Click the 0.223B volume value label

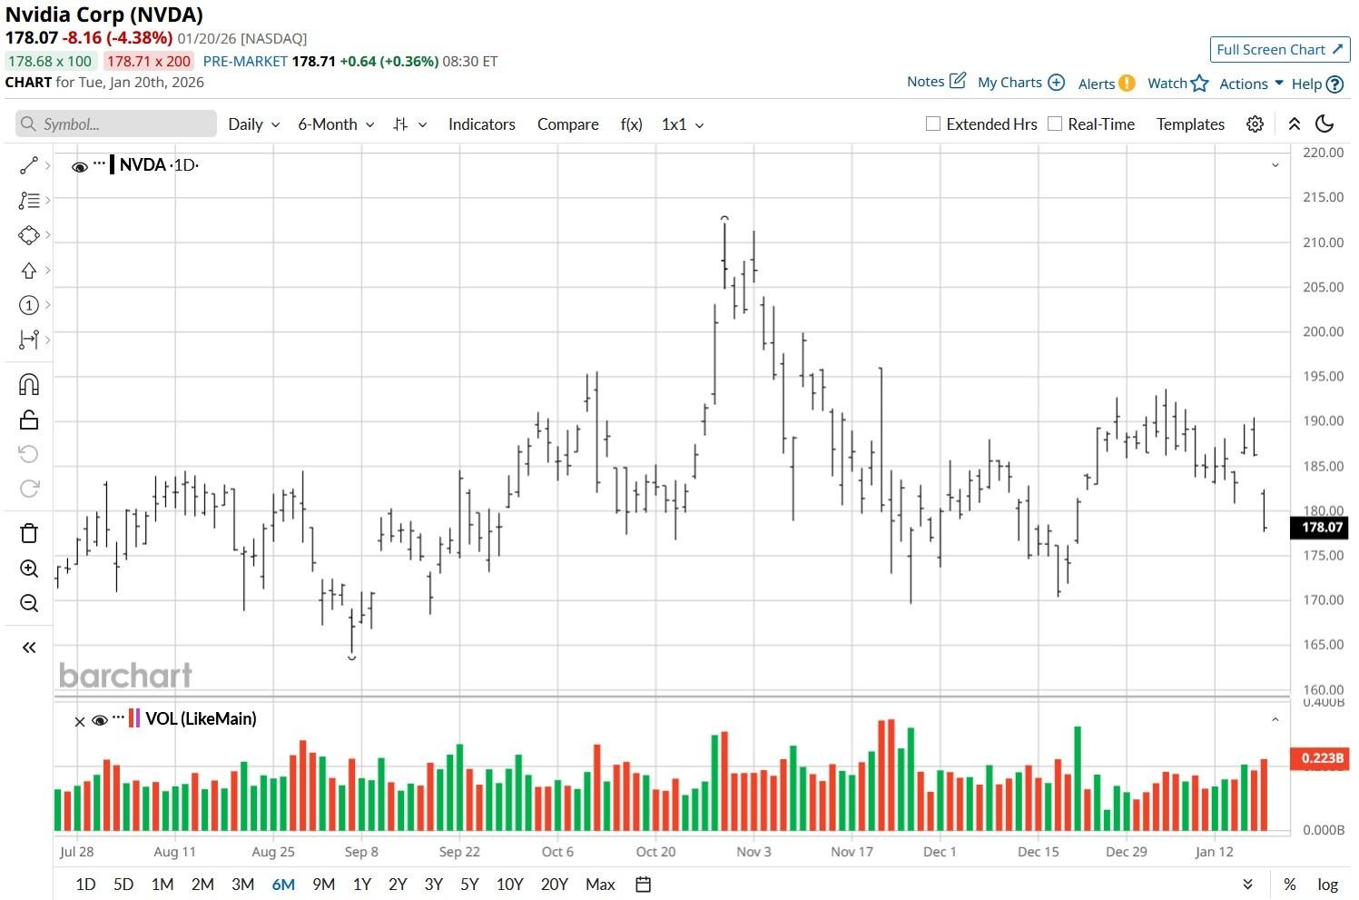(x=1321, y=758)
